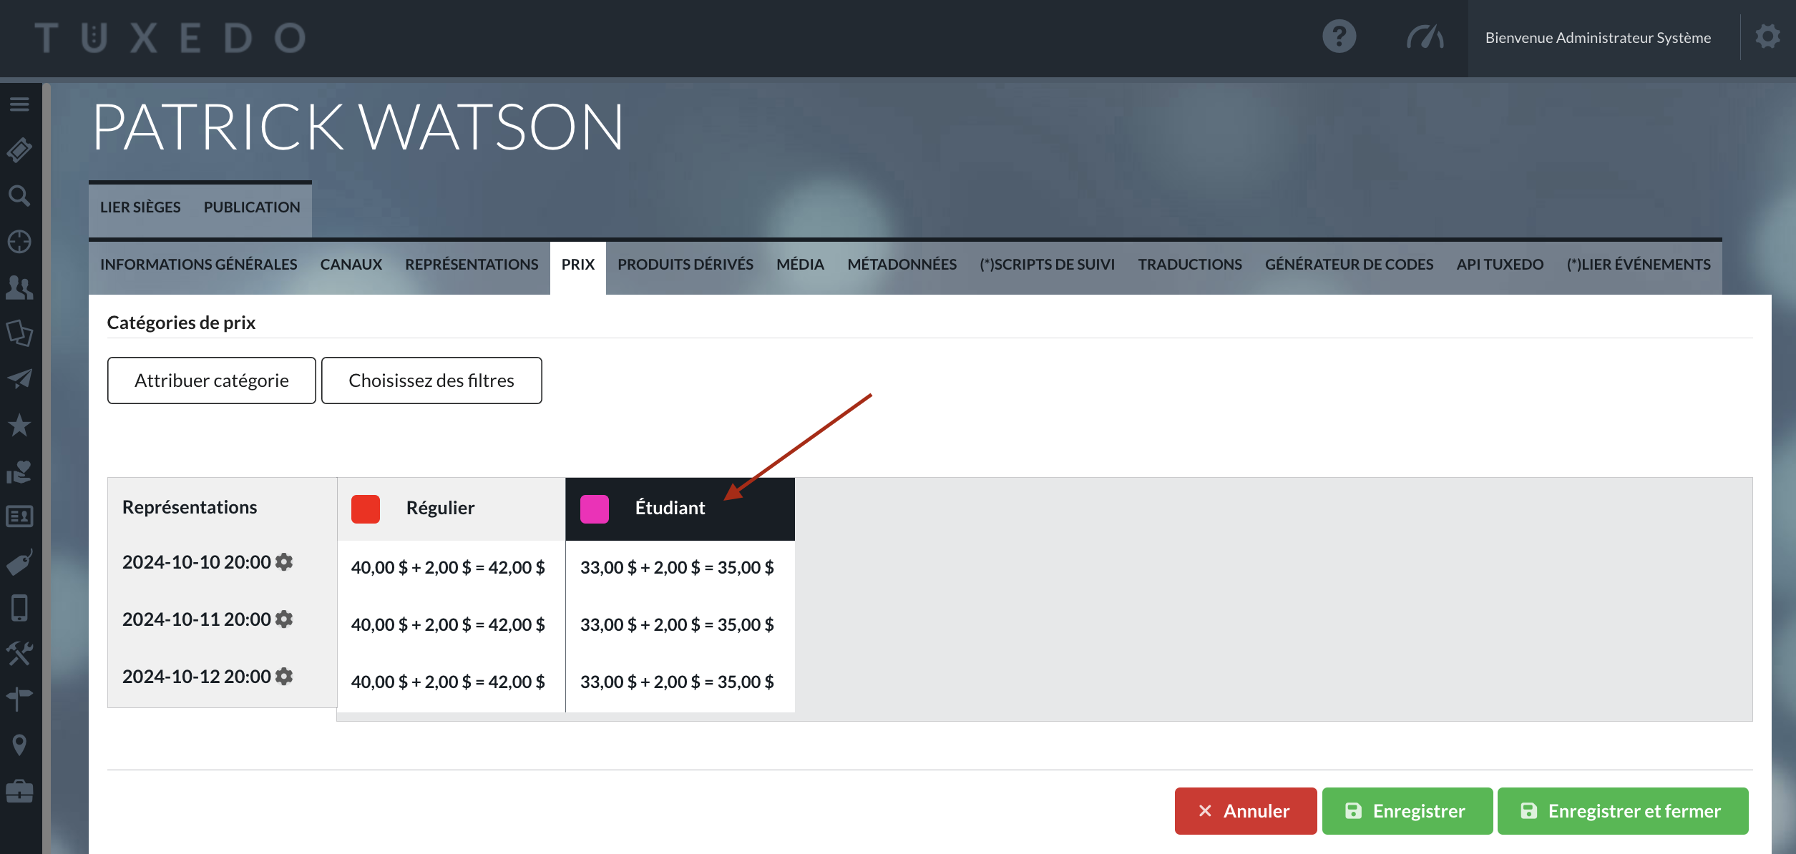This screenshot has height=854, width=1796.
Task: Open the Produits dérivés tab
Action: pyautogui.click(x=685, y=265)
